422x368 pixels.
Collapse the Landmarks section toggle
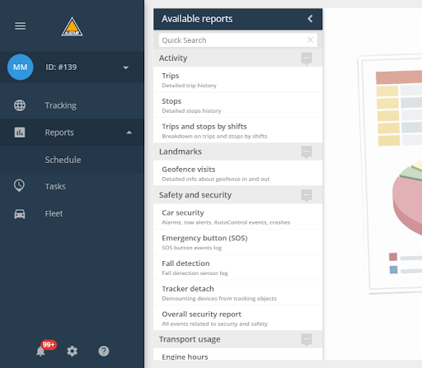tap(307, 151)
